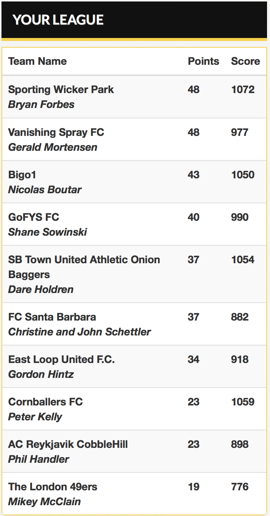The height and width of the screenshot is (516, 270).
Task: Open SB Town United Athletic Onion Baggers
Action: pyautogui.click(x=84, y=267)
